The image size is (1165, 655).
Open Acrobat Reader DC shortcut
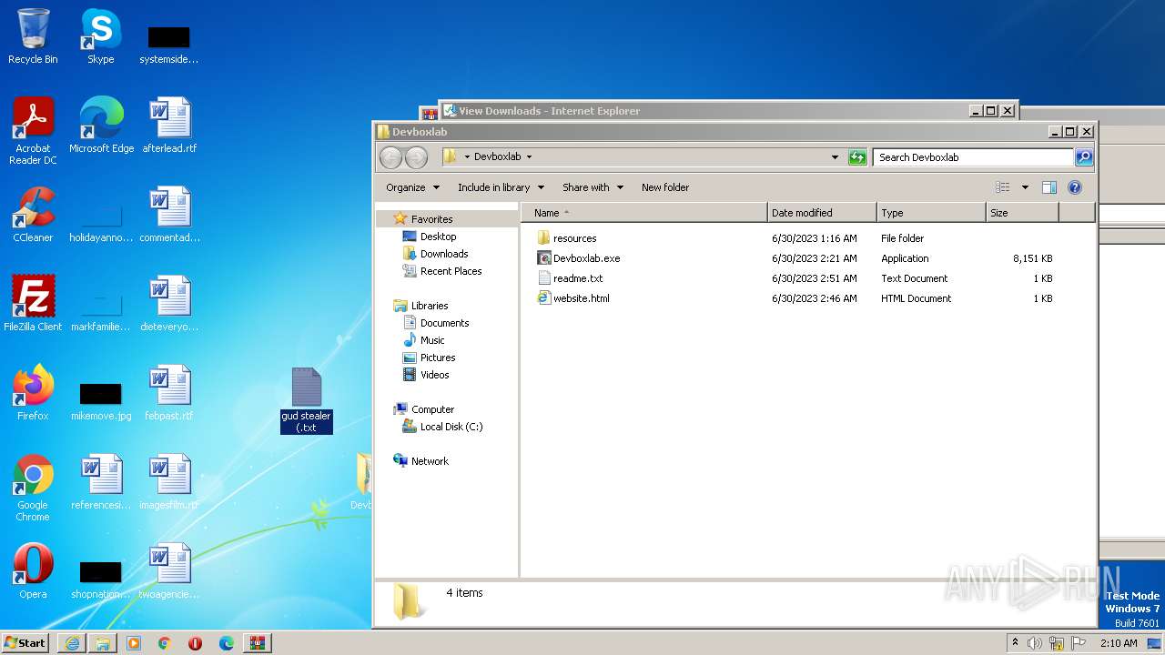[x=33, y=131]
